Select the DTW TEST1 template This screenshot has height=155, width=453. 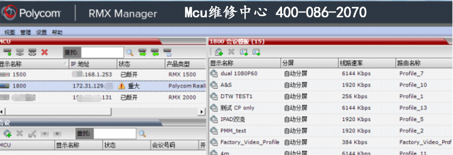pos(236,96)
